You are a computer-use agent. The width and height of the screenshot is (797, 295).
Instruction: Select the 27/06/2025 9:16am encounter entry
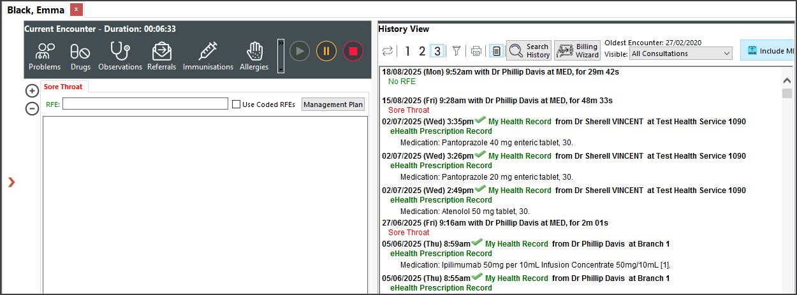click(x=495, y=223)
